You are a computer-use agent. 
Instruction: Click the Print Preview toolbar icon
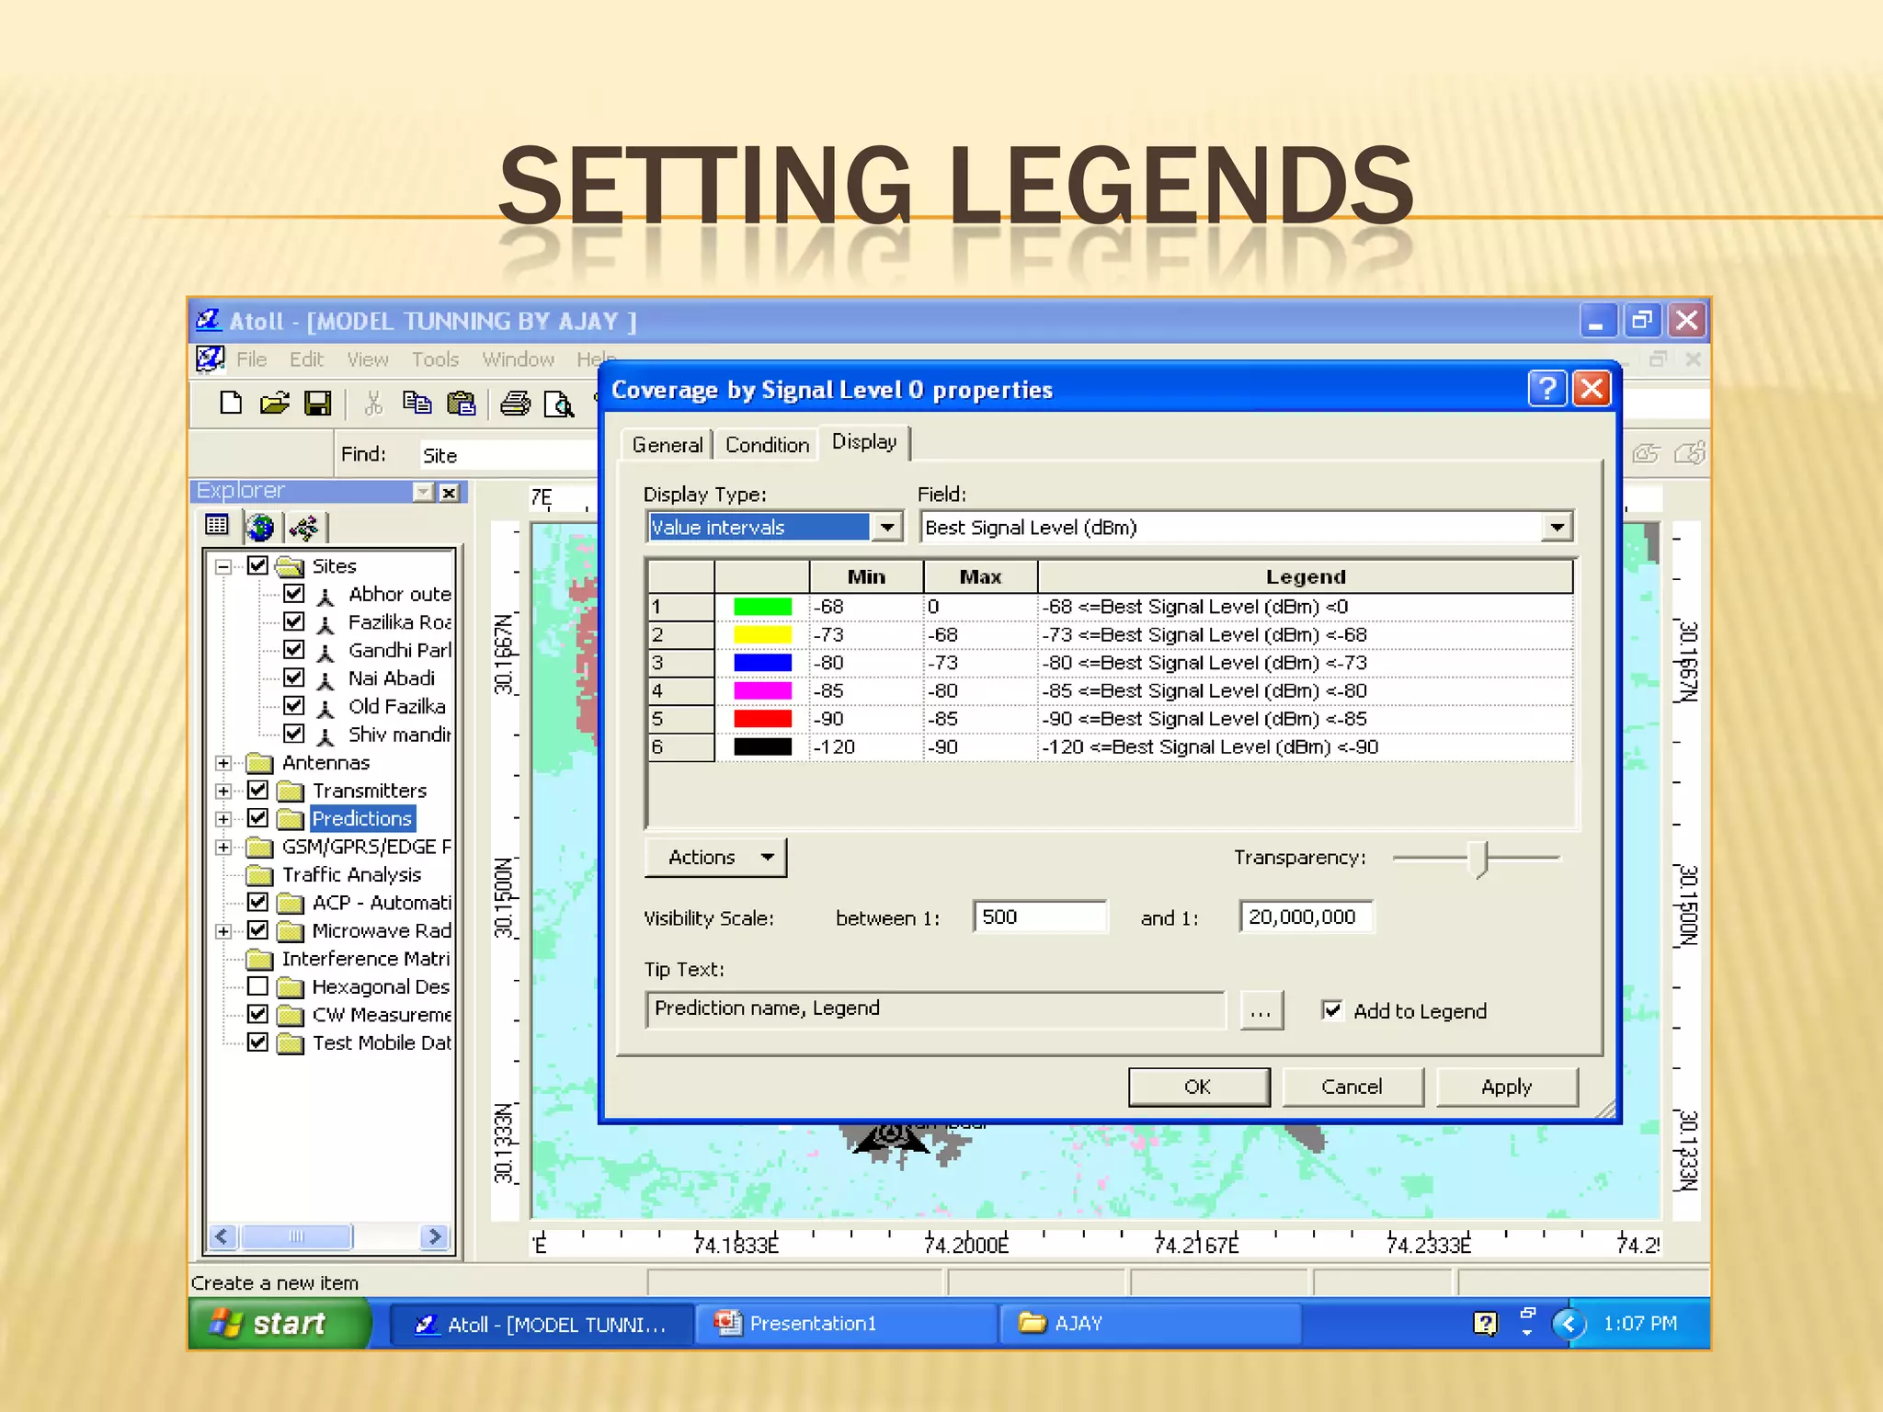click(x=558, y=404)
